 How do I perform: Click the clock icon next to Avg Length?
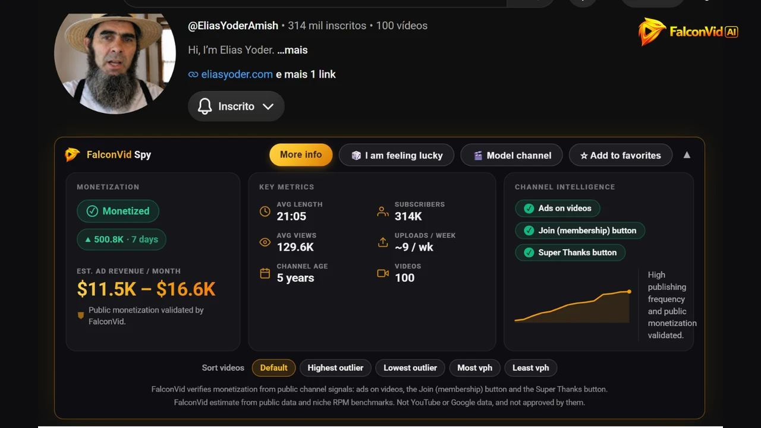click(x=265, y=212)
